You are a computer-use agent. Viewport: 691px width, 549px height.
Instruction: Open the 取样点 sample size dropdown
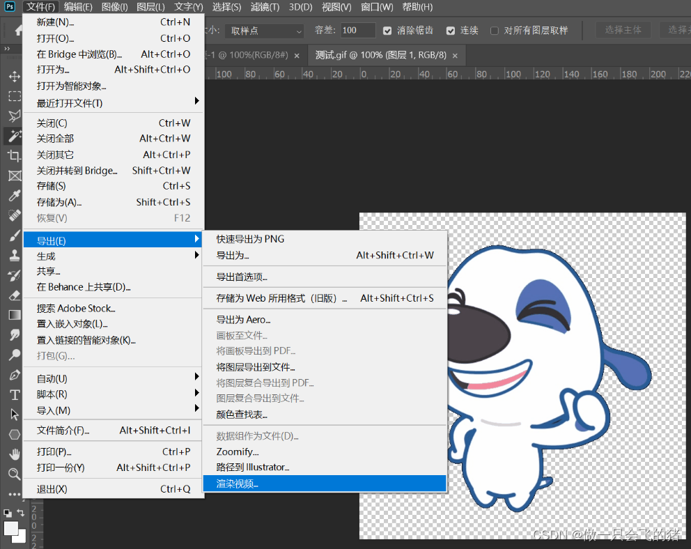click(265, 31)
